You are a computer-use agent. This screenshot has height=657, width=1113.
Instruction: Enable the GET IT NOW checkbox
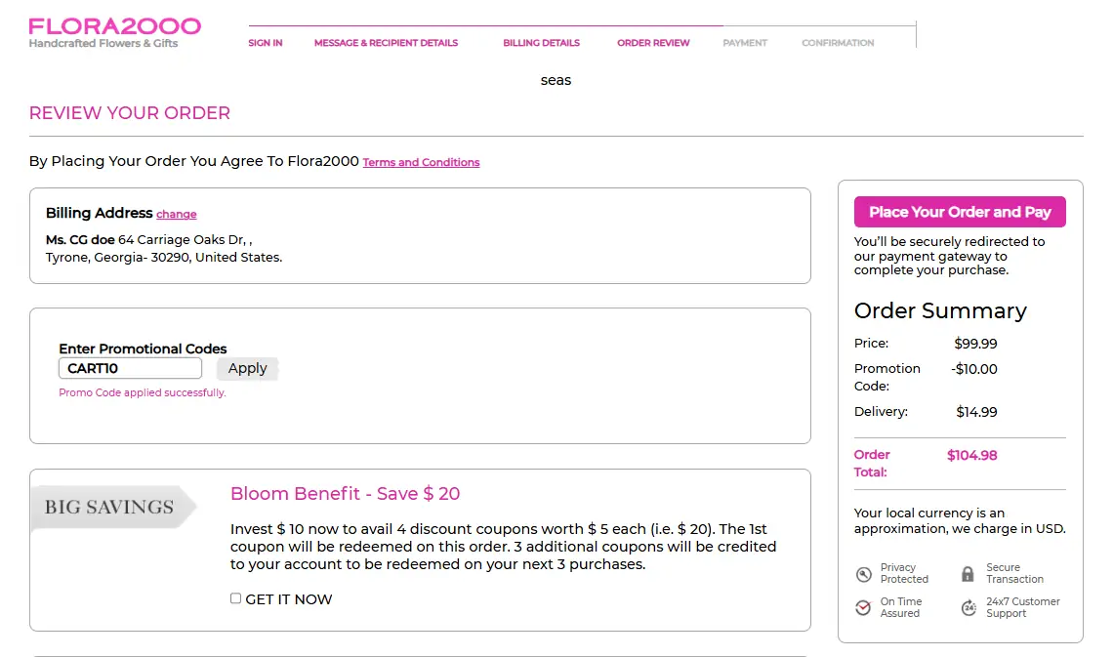coord(235,598)
